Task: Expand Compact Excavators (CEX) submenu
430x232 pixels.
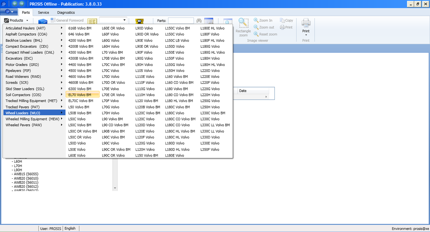Action: pos(62,46)
